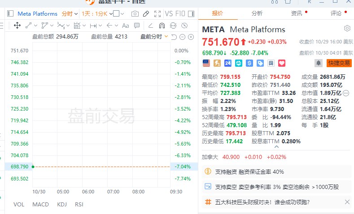Zoom out chart with minus button
The image size is (354, 214).
pos(183,37)
